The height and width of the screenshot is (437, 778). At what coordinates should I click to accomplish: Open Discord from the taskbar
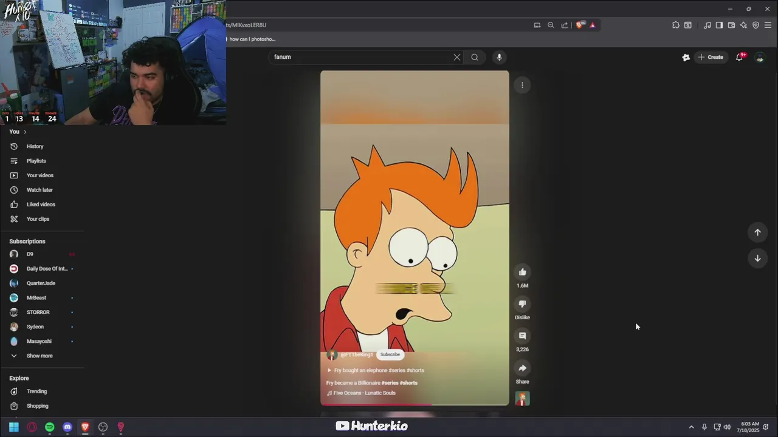click(67, 427)
